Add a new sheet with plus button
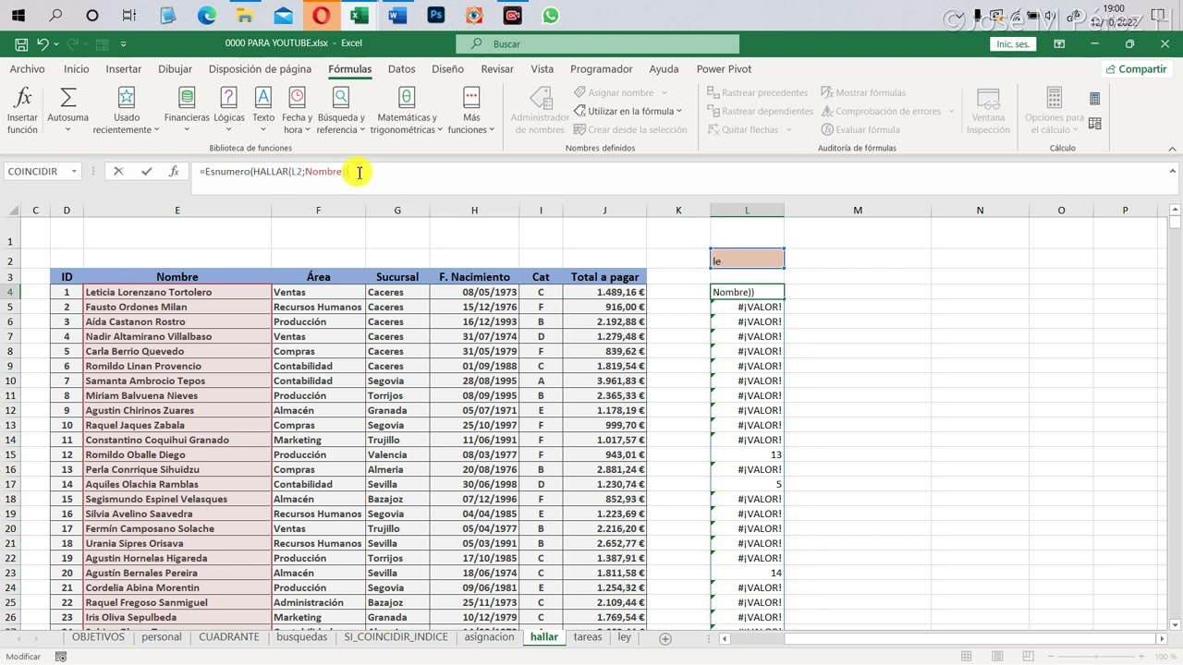This screenshot has width=1183, height=665. 665,638
